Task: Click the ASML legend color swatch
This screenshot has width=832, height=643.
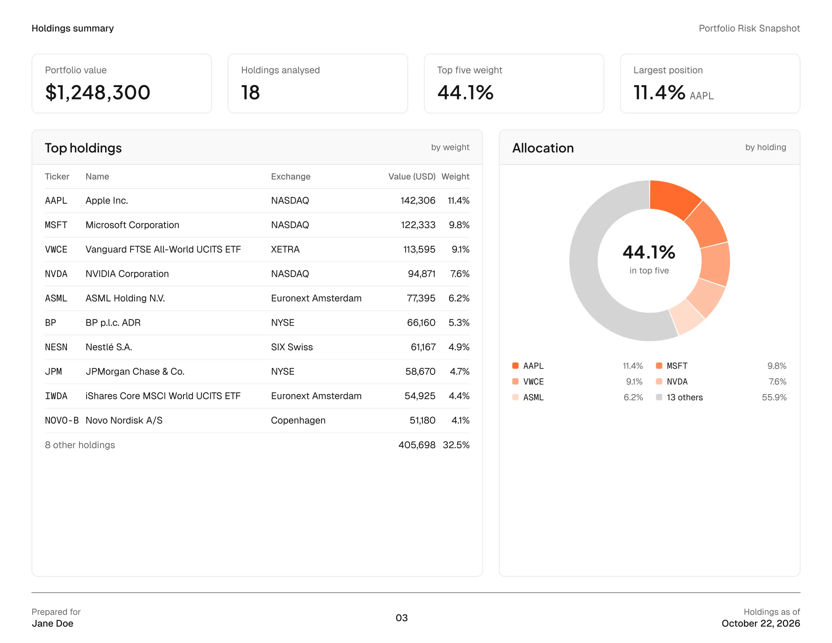Action: [x=515, y=397]
